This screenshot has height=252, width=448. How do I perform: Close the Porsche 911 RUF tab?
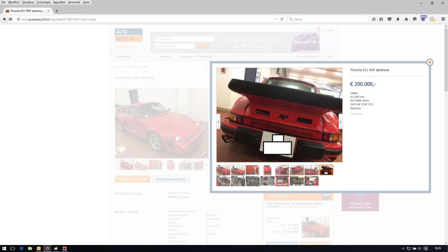click(x=49, y=11)
